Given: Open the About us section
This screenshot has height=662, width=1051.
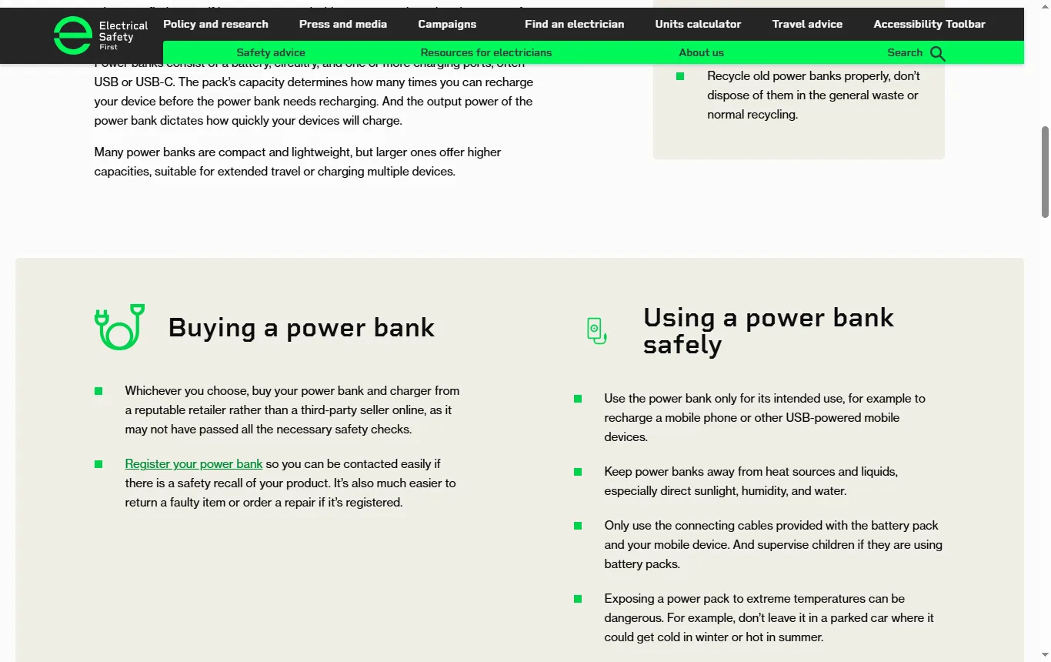Looking at the screenshot, I should pyautogui.click(x=701, y=52).
